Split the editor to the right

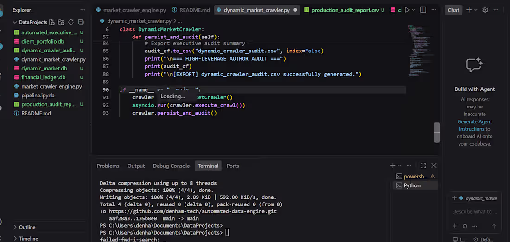pyautogui.click(x=423, y=10)
